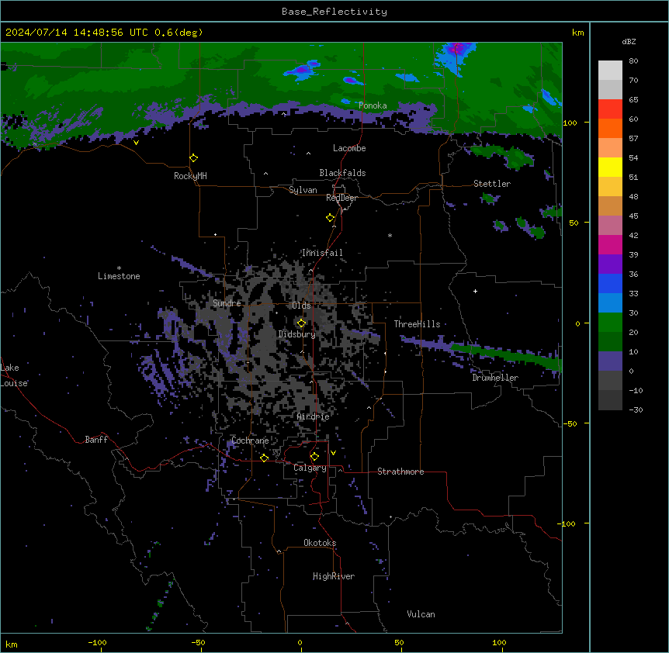Click the yellow diamond marker above RockyMH
The width and height of the screenshot is (669, 653).
point(193,158)
